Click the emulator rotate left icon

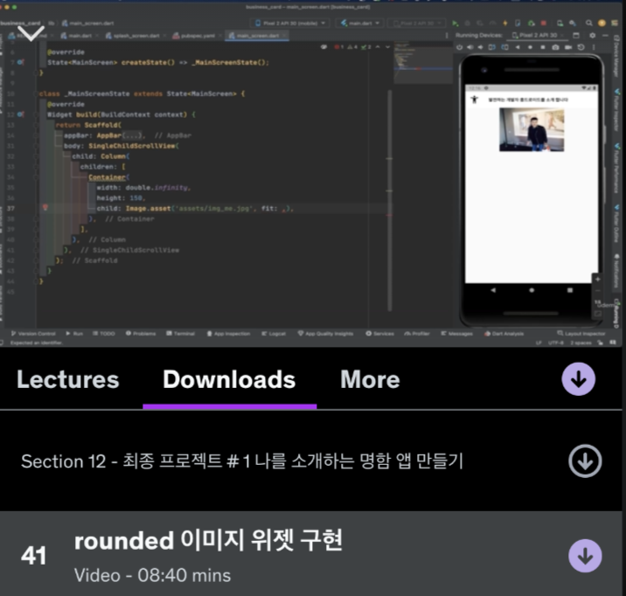coord(492,47)
